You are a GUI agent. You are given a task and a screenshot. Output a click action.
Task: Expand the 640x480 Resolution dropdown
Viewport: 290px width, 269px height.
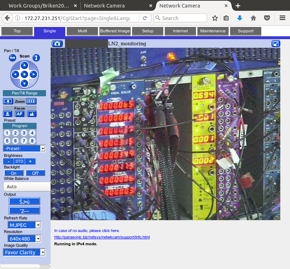tap(24, 239)
